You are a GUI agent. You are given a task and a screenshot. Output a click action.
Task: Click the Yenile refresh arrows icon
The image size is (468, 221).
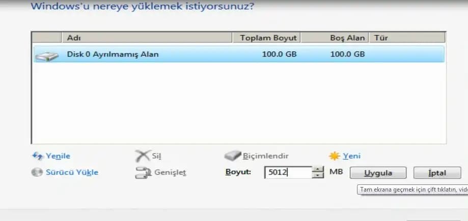(38, 156)
